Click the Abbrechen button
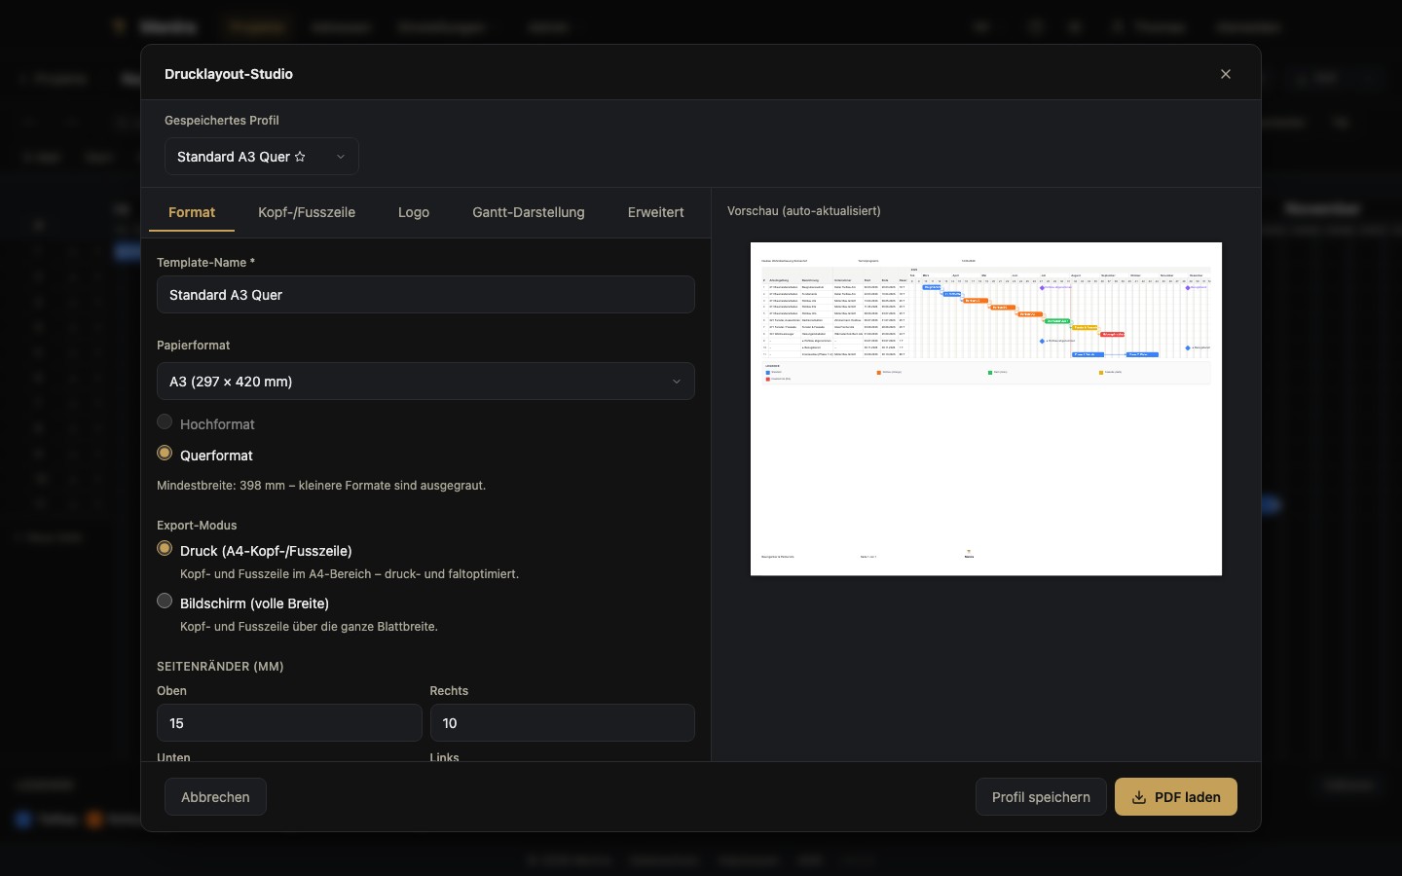 (215, 797)
